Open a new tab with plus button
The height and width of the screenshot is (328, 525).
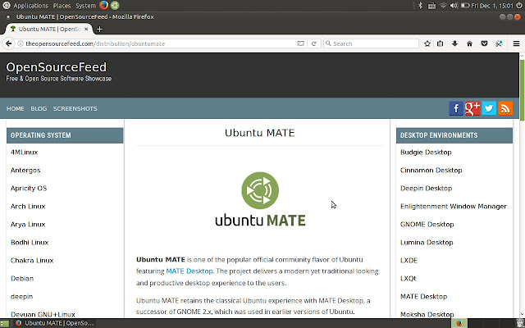[x=99, y=30]
